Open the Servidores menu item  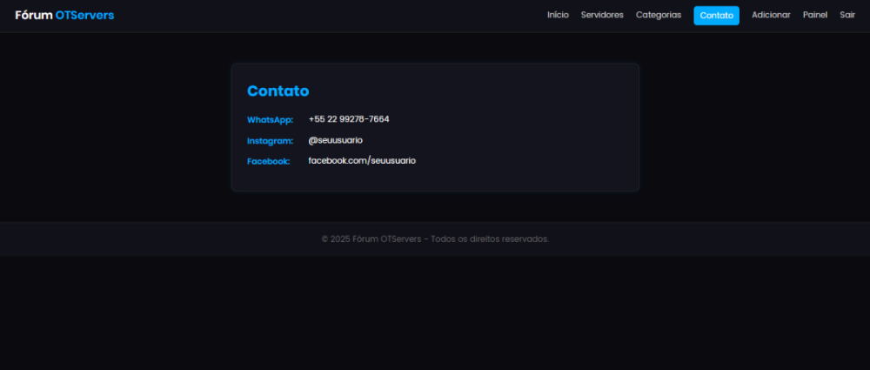(602, 15)
